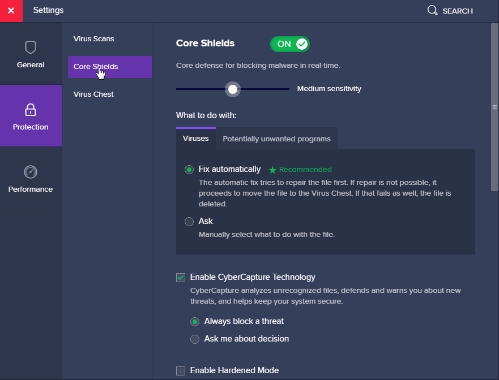Click the SEARCH text button
Viewport: 499px width, 380px height.
tap(458, 11)
